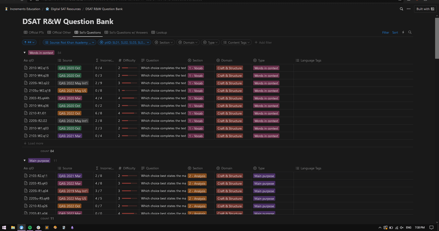Collapse the Words in context group

[25, 53]
